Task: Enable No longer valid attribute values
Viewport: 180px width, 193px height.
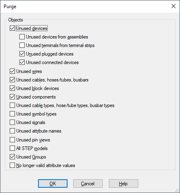Action: point(12,165)
